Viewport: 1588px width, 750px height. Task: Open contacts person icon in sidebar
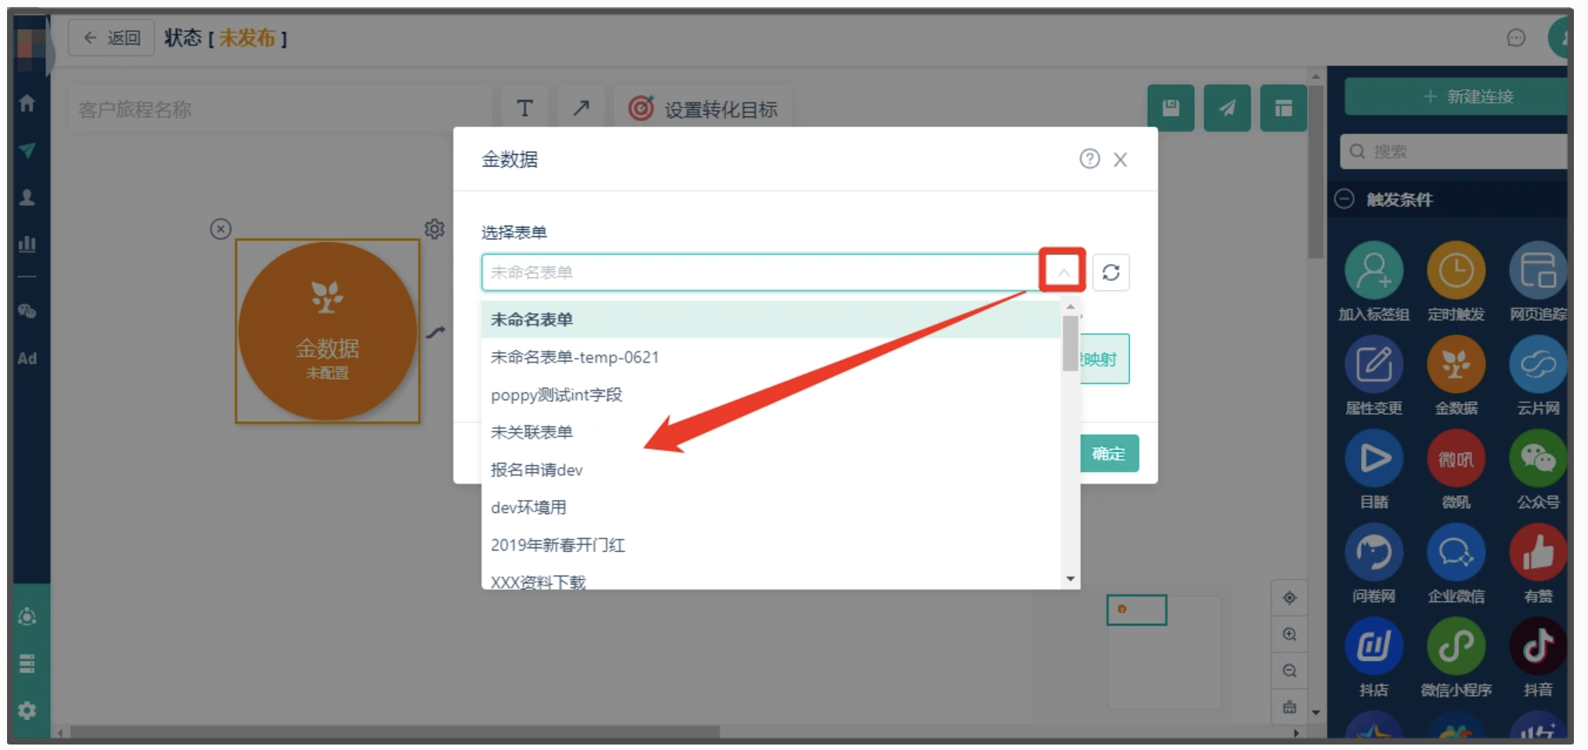[x=27, y=197]
